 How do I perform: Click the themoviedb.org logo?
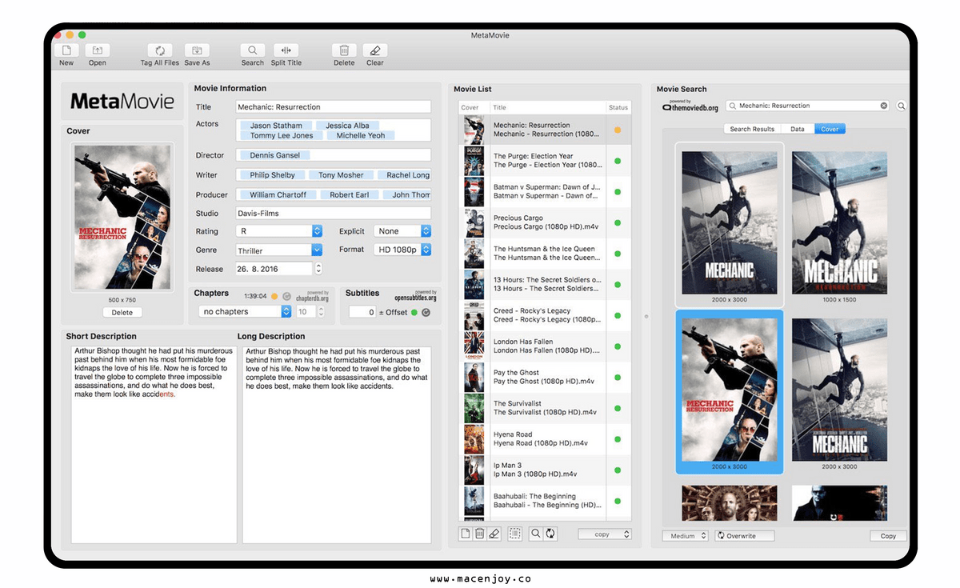pos(690,105)
